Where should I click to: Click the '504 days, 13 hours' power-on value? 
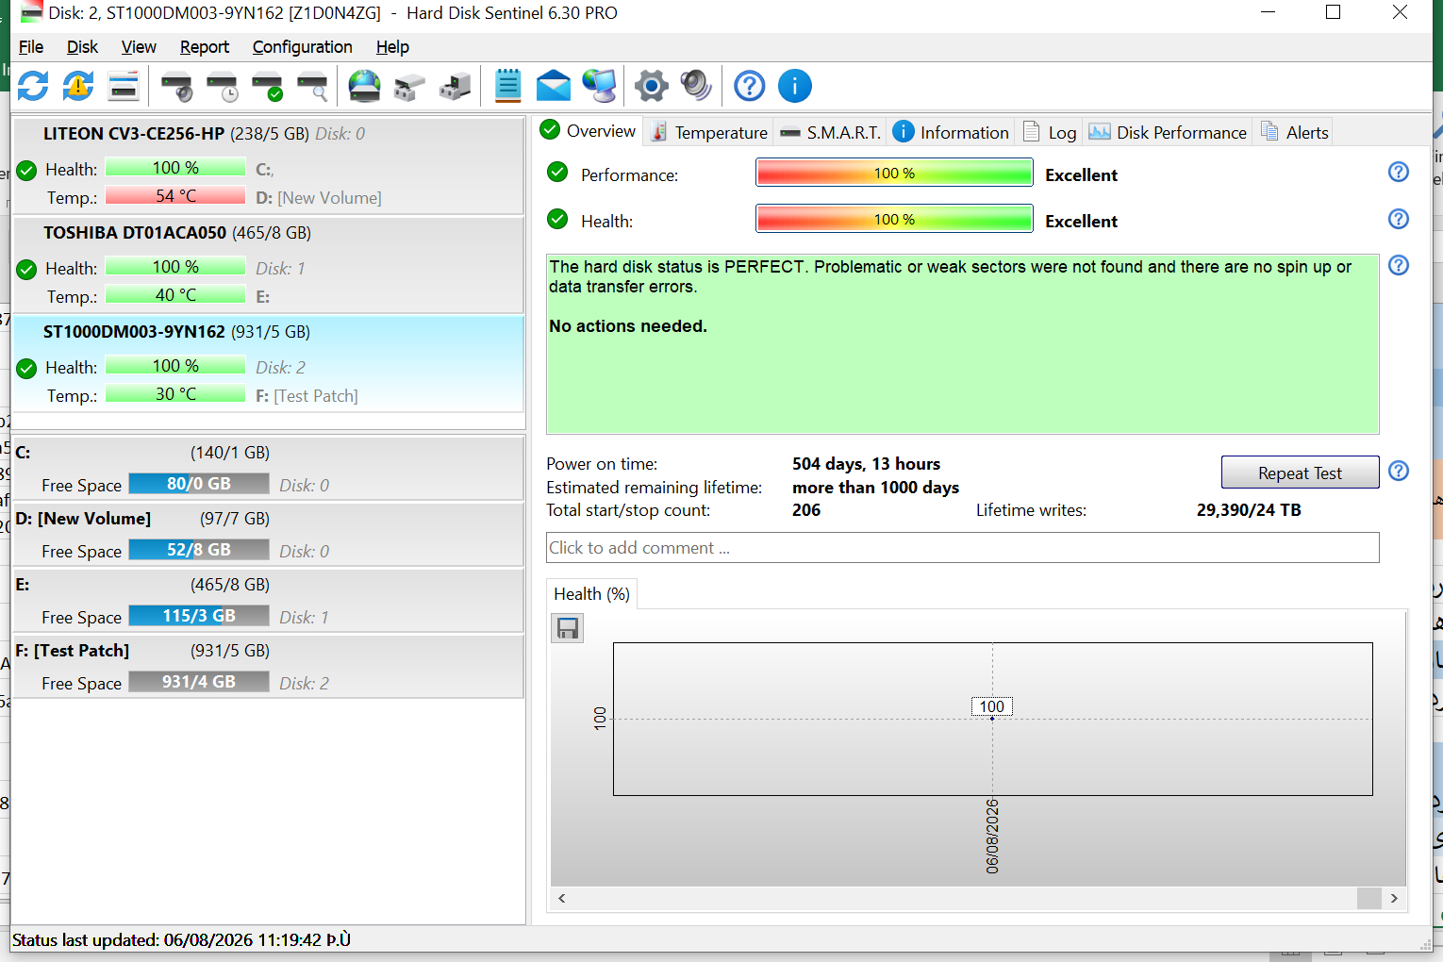(866, 464)
